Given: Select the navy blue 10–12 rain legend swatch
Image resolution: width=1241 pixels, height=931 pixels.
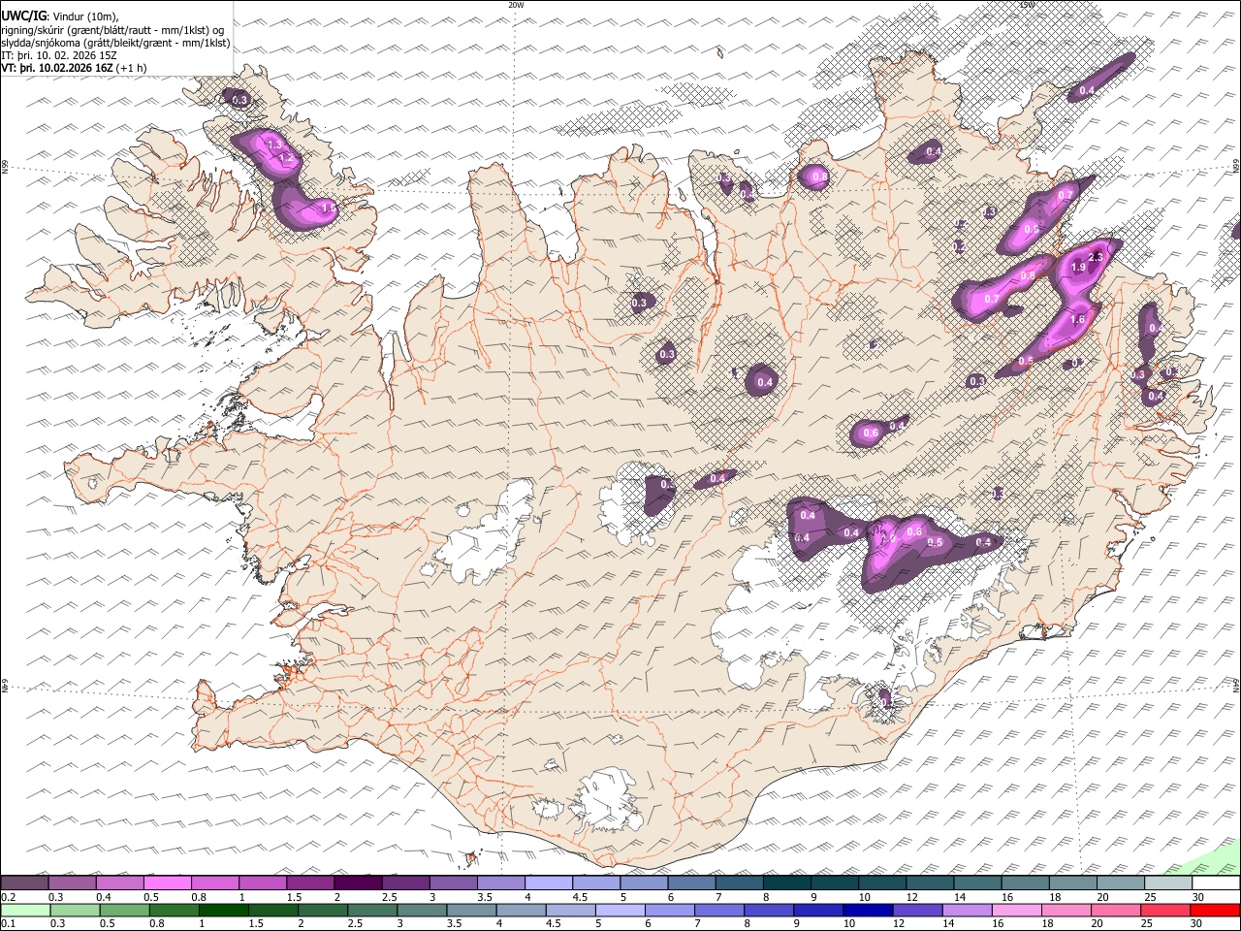Looking at the screenshot, I should click(867, 910).
